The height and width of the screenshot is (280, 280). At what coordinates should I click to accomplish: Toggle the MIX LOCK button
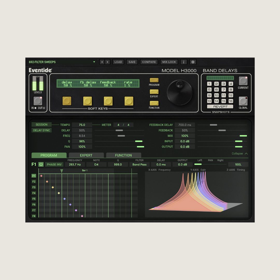click(x=169, y=62)
